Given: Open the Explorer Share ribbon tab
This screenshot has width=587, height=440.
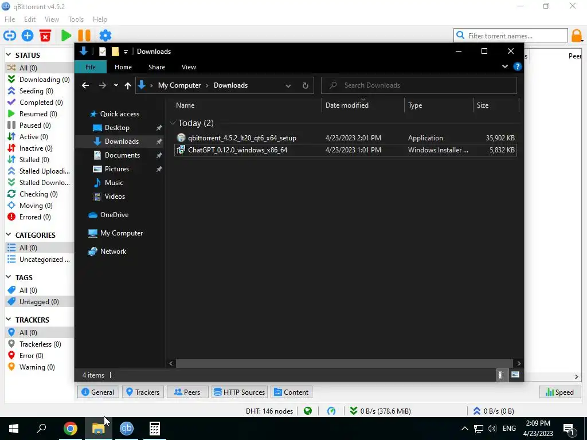Looking at the screenshot, I should 156,67.
